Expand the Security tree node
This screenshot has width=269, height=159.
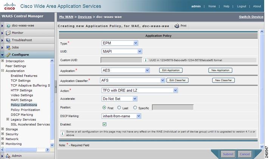pyautogui.click(x=3, y=134)
